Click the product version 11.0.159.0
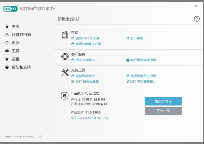 pyautogui.click(x=93, y=112)
